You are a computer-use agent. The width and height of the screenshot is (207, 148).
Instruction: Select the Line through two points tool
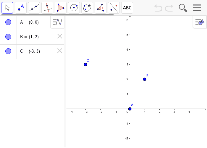(34, 8)
